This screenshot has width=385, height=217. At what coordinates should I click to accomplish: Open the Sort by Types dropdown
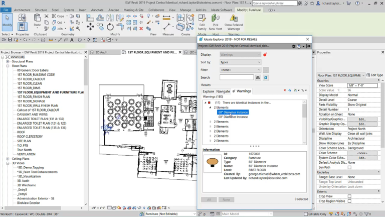(241, 62)
